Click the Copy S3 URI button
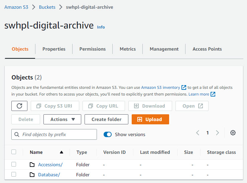 coord(55,106)
